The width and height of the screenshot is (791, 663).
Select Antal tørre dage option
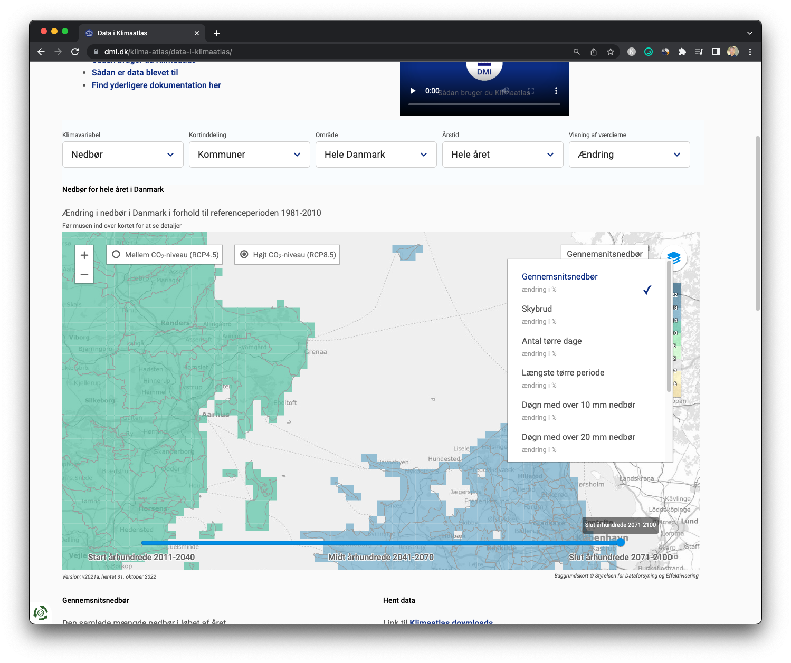[x=551, y=341]
